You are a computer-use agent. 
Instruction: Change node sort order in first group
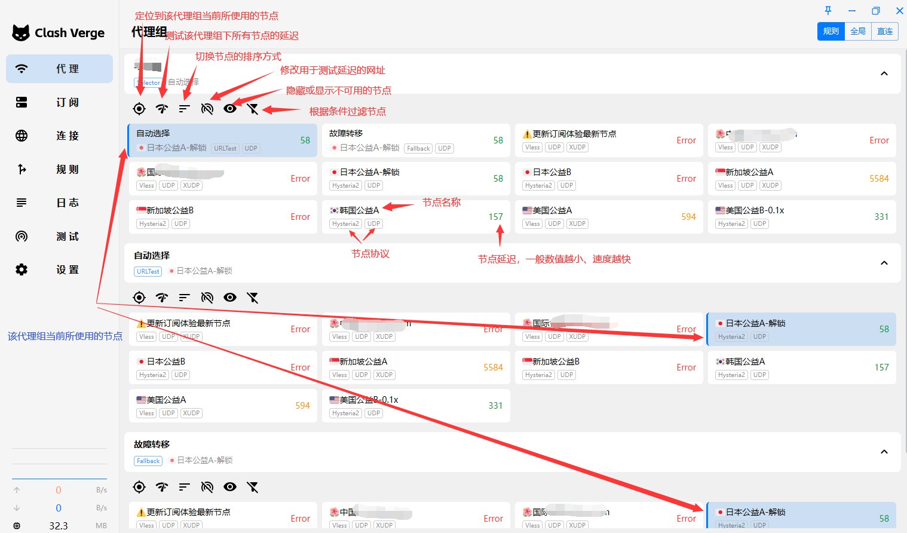[184, 109]
